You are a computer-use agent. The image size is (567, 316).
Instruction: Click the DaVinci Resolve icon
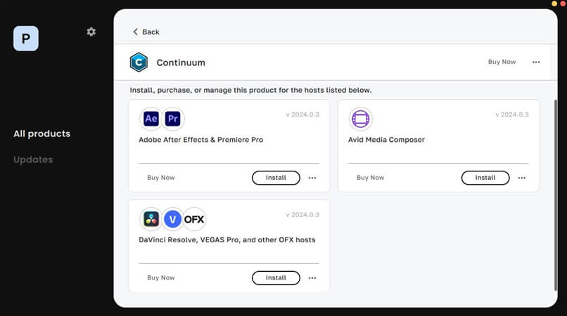(151, 219)
